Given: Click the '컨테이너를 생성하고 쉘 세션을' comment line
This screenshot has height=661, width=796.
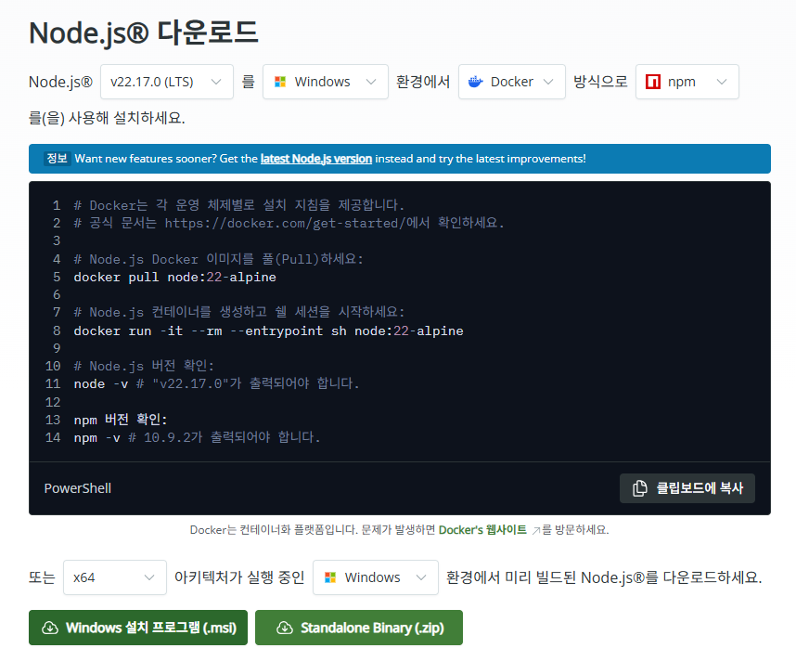Looking at the screenshot, I should tap(239, 312).
